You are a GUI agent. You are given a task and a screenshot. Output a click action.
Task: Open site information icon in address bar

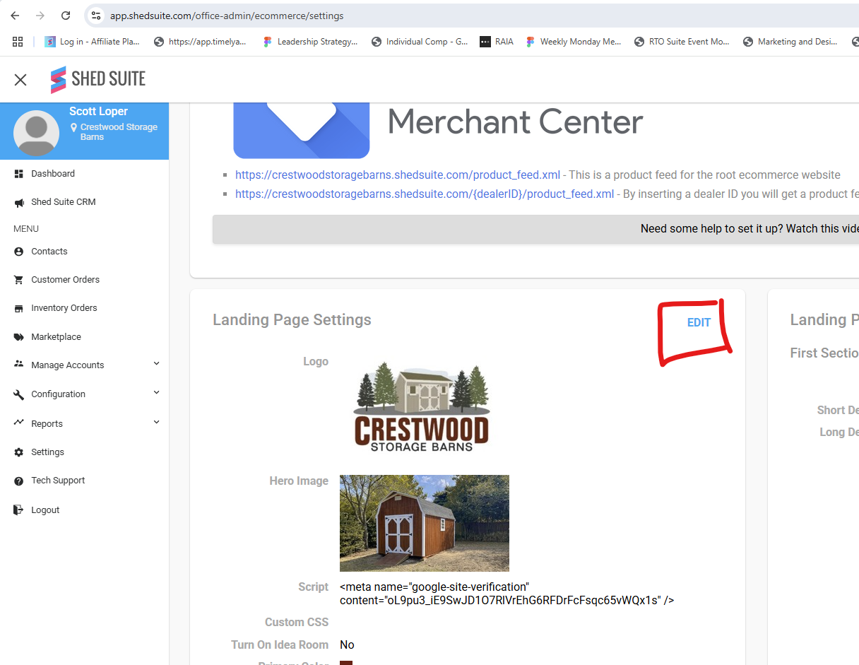coord(96,16)
